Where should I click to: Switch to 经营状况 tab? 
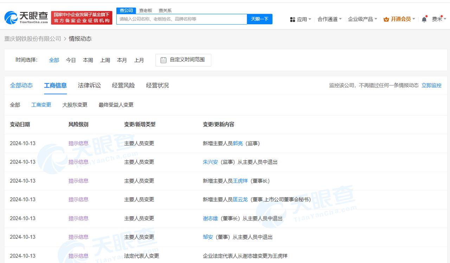click(157, 85)
